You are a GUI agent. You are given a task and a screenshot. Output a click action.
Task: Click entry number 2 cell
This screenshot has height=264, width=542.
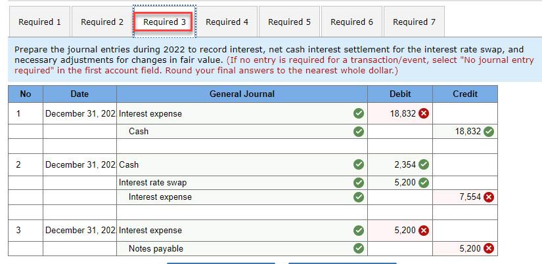(26, 164)
